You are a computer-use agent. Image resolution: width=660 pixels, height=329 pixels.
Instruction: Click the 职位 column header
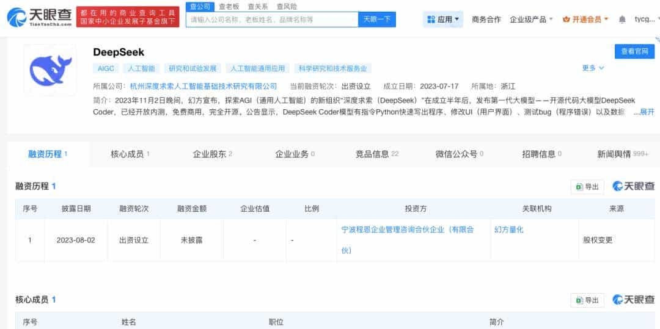(276, 322)
